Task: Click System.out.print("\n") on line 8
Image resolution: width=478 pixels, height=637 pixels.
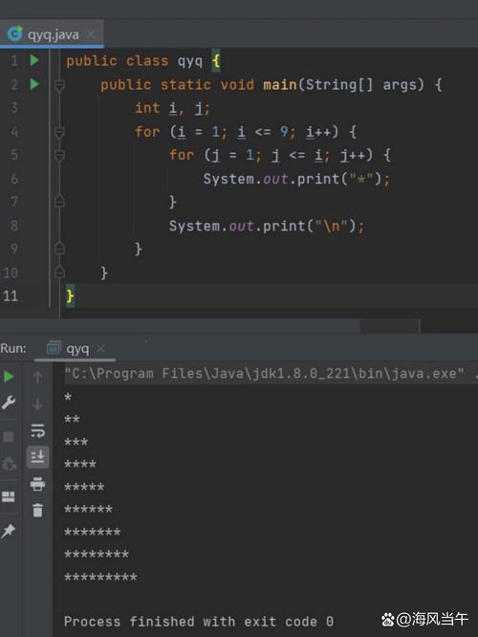Action: pos(267,226)
